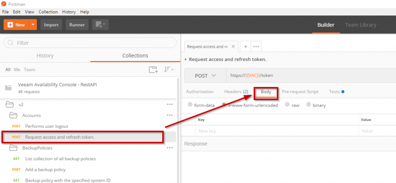The width and height of the screenshot is (396, 183).
Task: Select the x-www-form-urlencoded radio button
Action: tap(224, 104)
